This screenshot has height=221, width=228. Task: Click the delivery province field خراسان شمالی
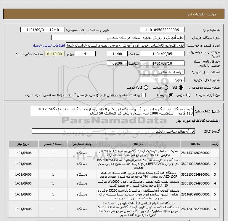[x=162, y=72]
